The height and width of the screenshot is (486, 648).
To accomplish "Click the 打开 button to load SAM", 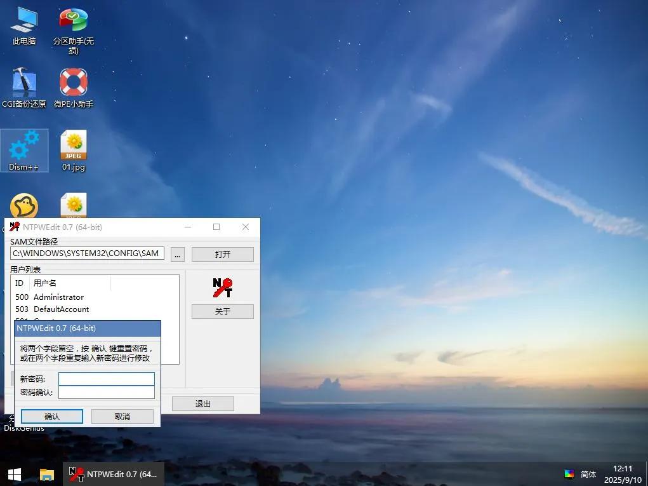I will pos(222,254).
